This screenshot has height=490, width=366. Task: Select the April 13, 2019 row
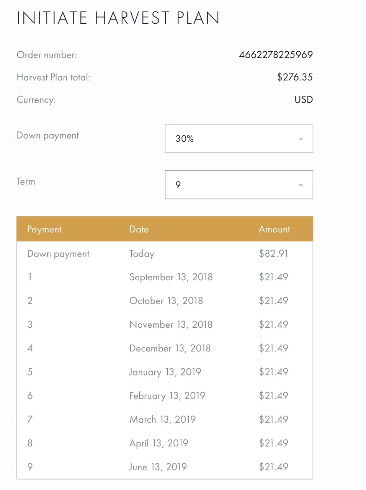tap(165, 443)
